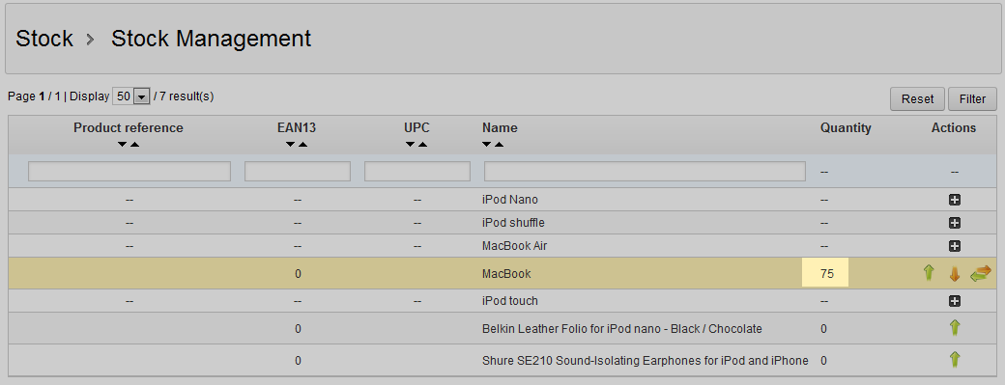The height and width of the screenshot is (385, 1005).
Task: Expand the iPod Nano row plus icon
Action: (x=954, y=200)
